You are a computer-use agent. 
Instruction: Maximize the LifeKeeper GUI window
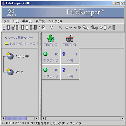pyautogui.click(x=118, y=3)
